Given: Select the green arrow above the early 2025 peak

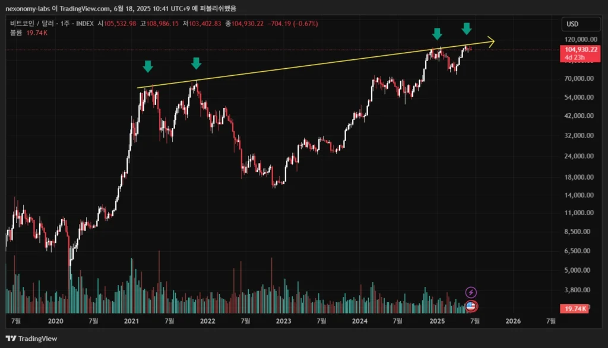Looking at the screenshot, I should click(x=437, y=34).
